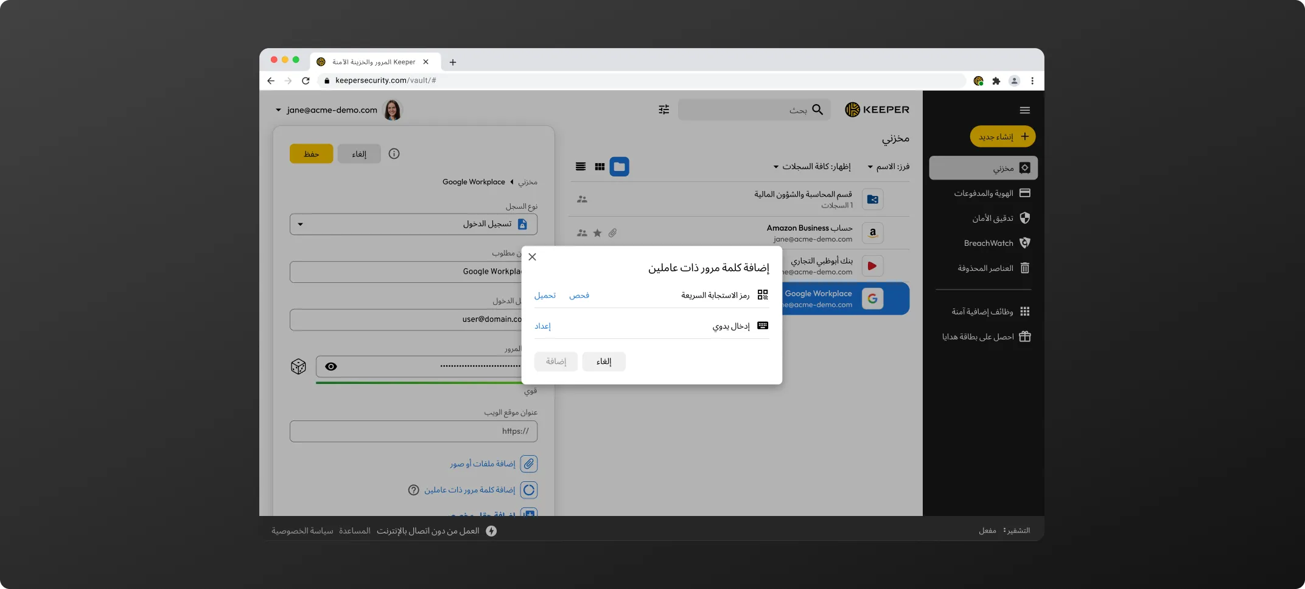Viewport: 1305px width, 589px height.
Task: Toggle the sidebar hamburger menu
Action: tap(1024, 110)
